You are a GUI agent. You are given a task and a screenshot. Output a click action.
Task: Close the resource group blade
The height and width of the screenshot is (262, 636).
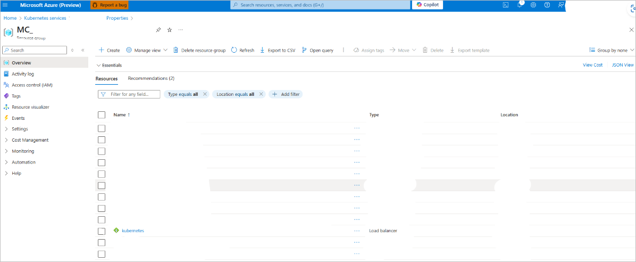pyautogui.click(x=631, y=30)
